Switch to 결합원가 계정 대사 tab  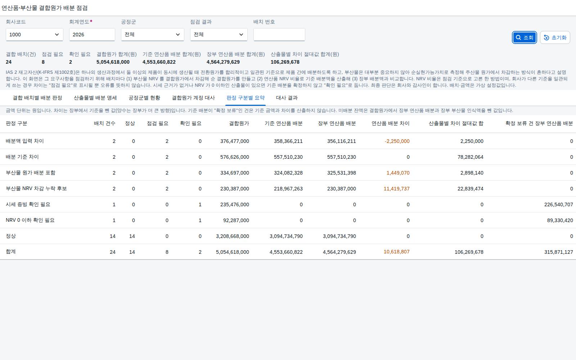(193, 98)
